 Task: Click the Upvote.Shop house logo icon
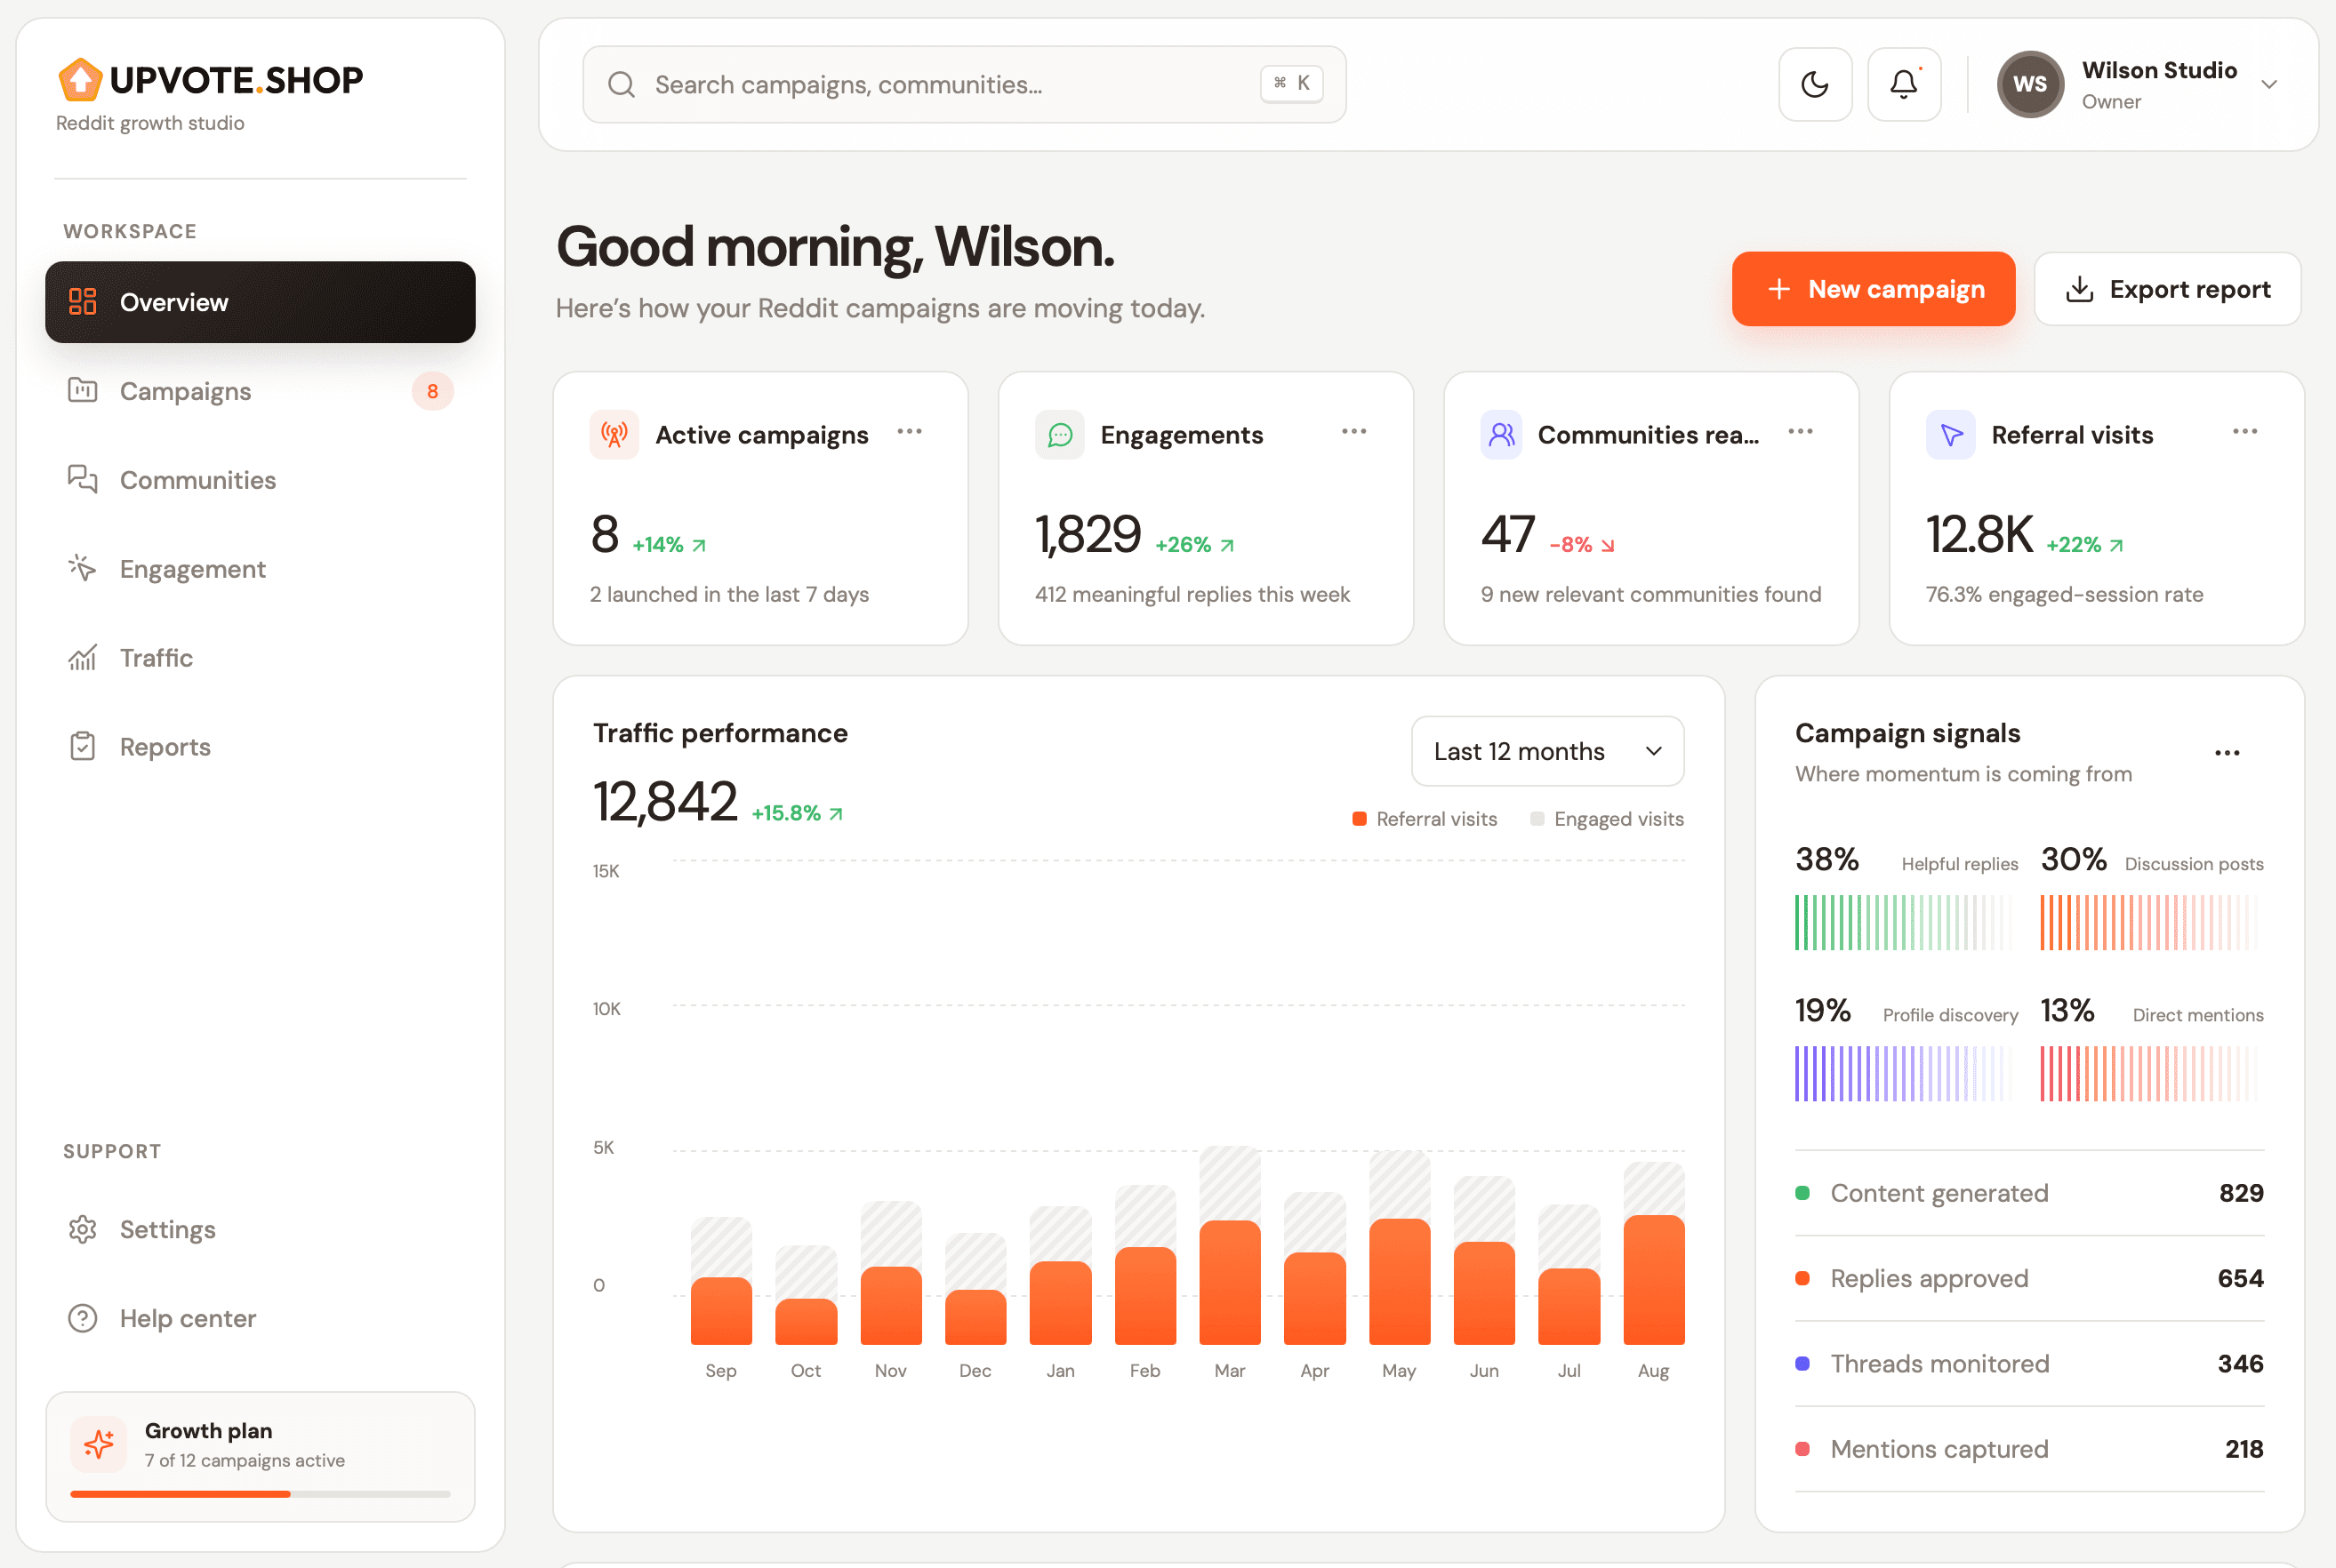tap(80, 80)
